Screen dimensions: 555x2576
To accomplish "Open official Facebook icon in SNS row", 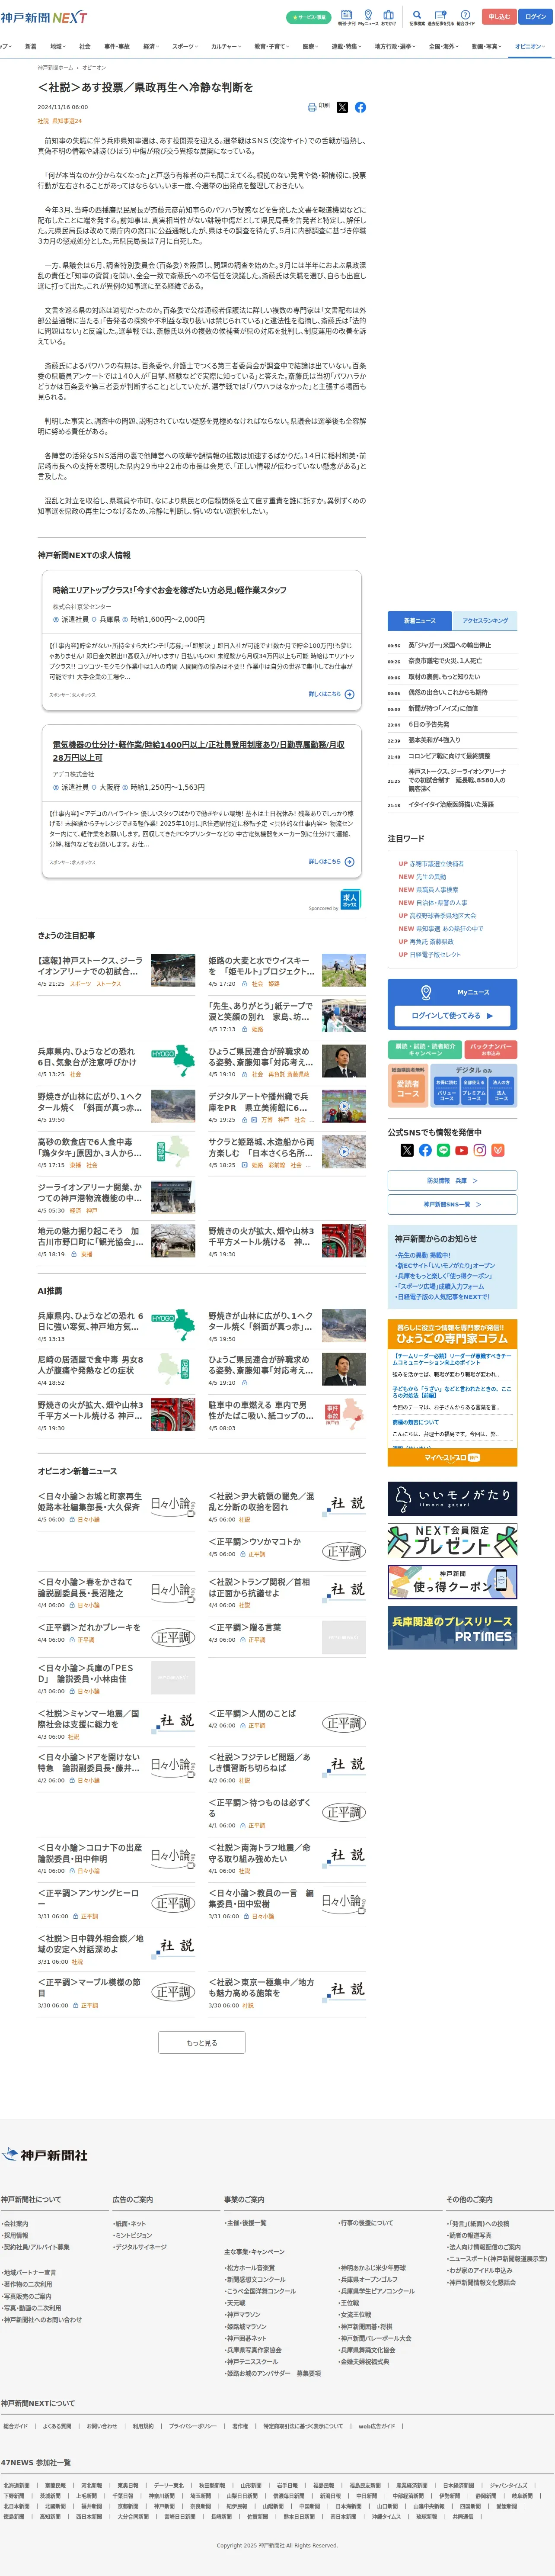I will coord(425,1150).
